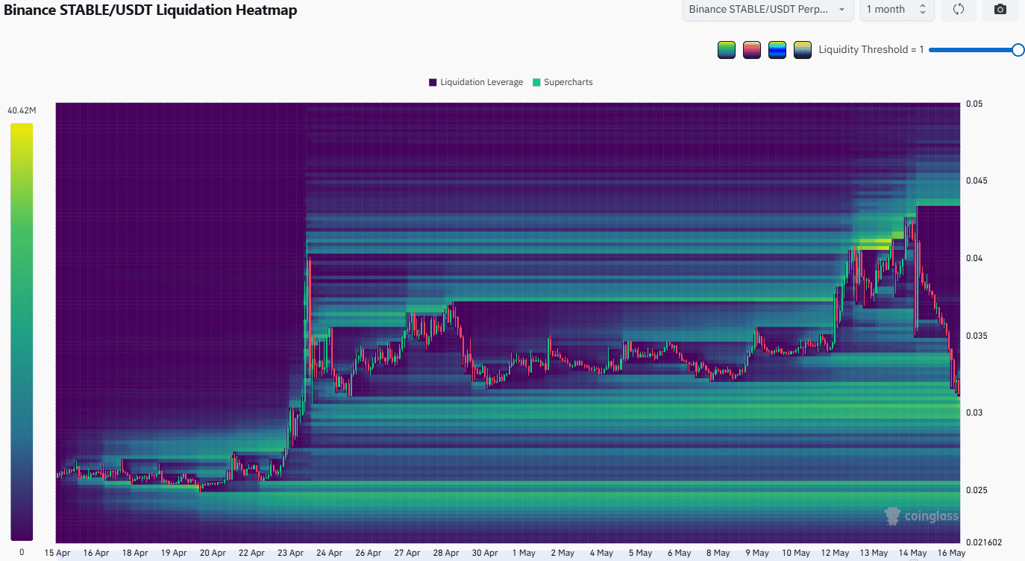Select the red-pink heatmap color palette
Screen dimensions: 1025x561
(752, 50)
